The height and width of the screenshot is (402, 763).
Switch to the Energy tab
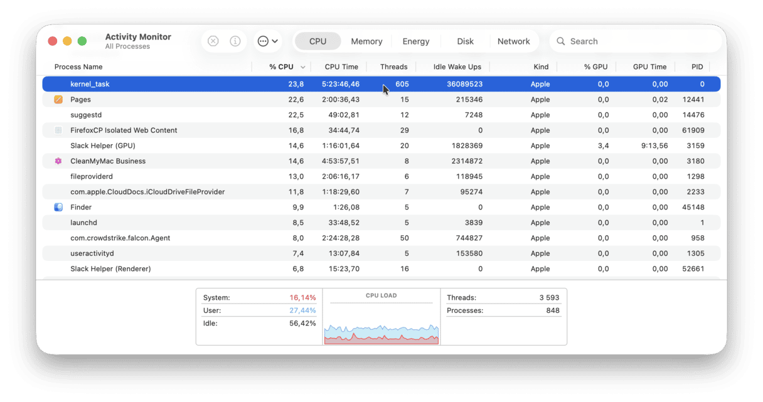click(x=416, y=41)
